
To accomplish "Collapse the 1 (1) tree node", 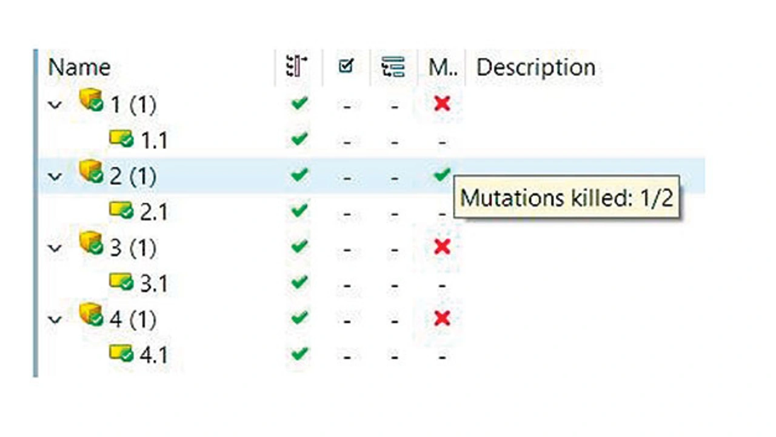I will [x=55, y=105].
